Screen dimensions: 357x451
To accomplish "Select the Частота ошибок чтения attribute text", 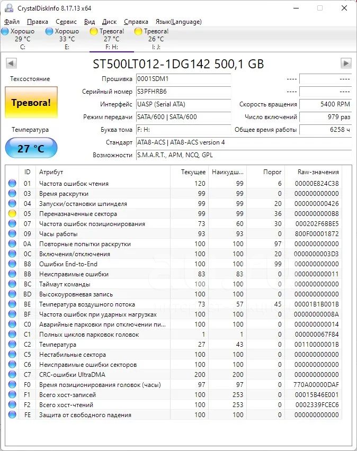I will (x=74, y=184).
